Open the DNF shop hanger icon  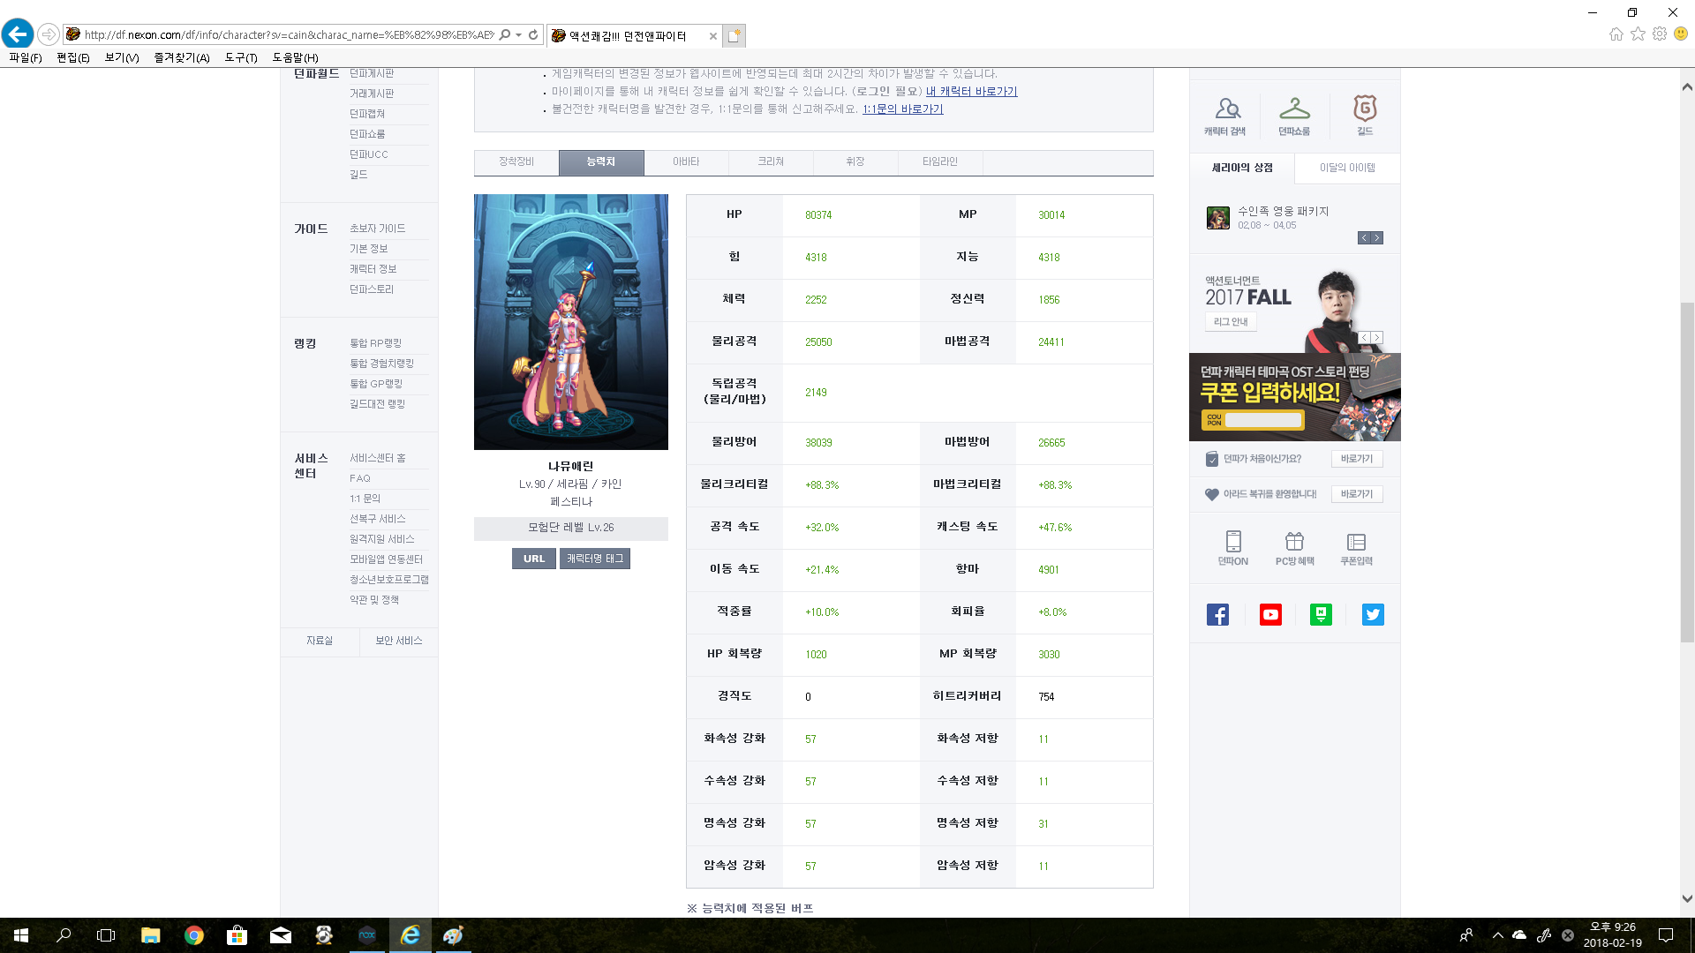click(1294, 109)
